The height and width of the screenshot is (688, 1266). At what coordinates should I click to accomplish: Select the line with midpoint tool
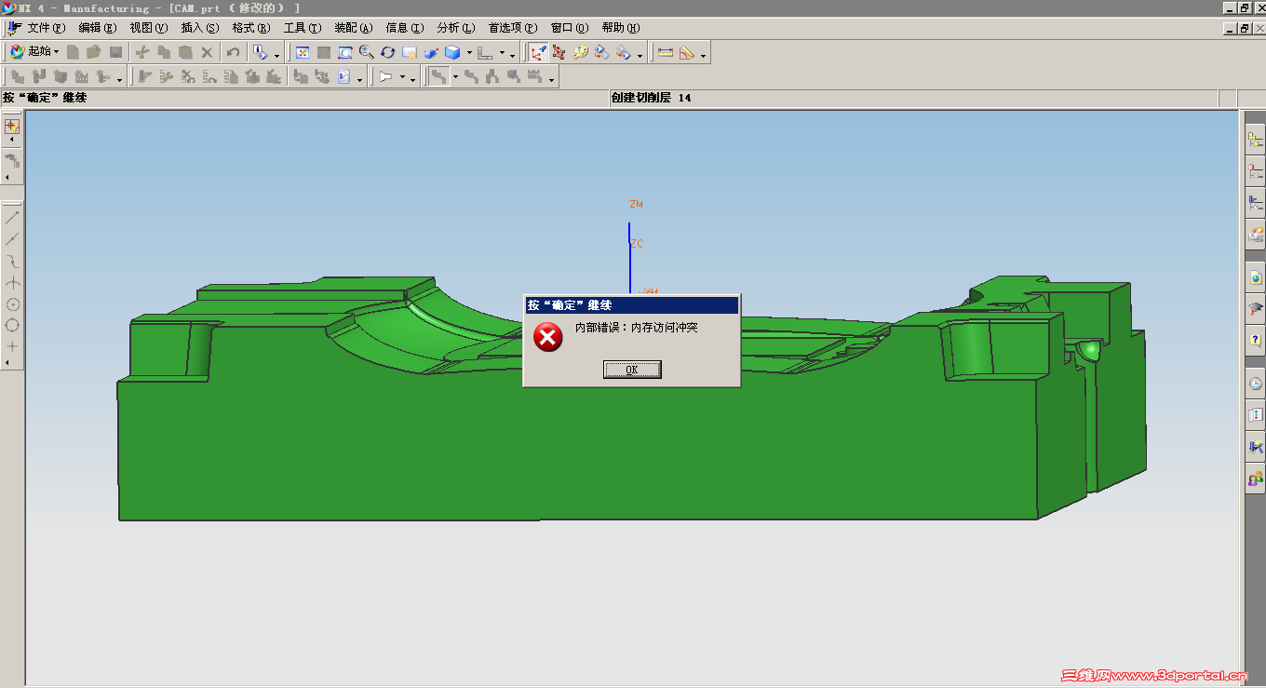[x=12, y=239]
